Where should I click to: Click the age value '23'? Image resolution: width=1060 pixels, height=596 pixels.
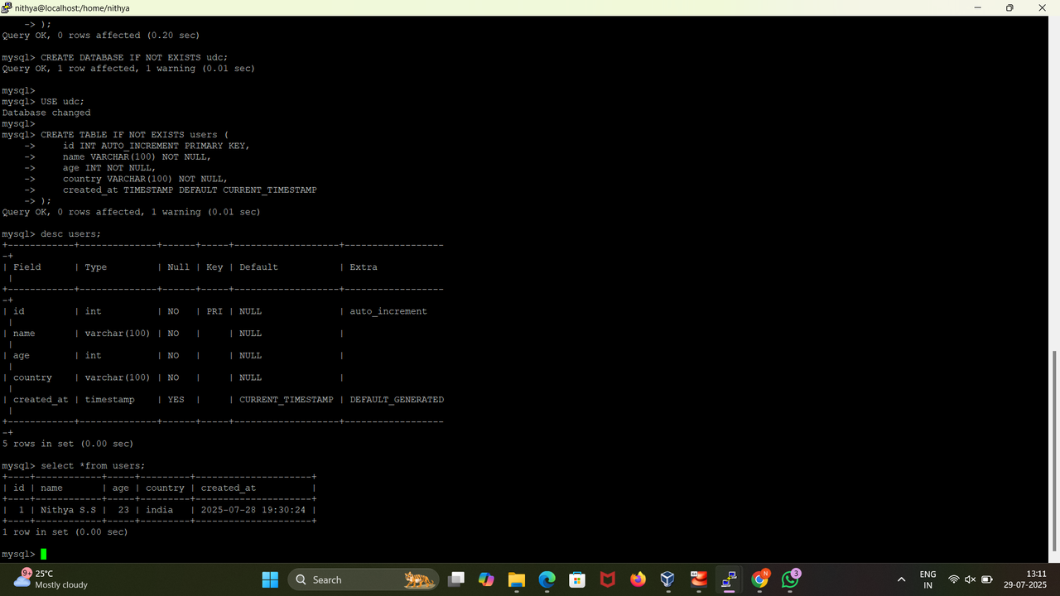click(x=123, y=510)
